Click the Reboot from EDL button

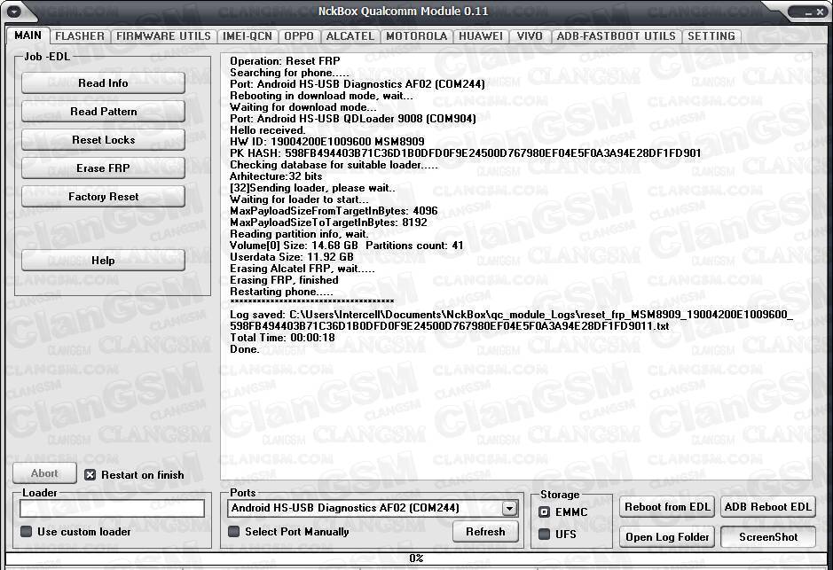coord(667,507)
